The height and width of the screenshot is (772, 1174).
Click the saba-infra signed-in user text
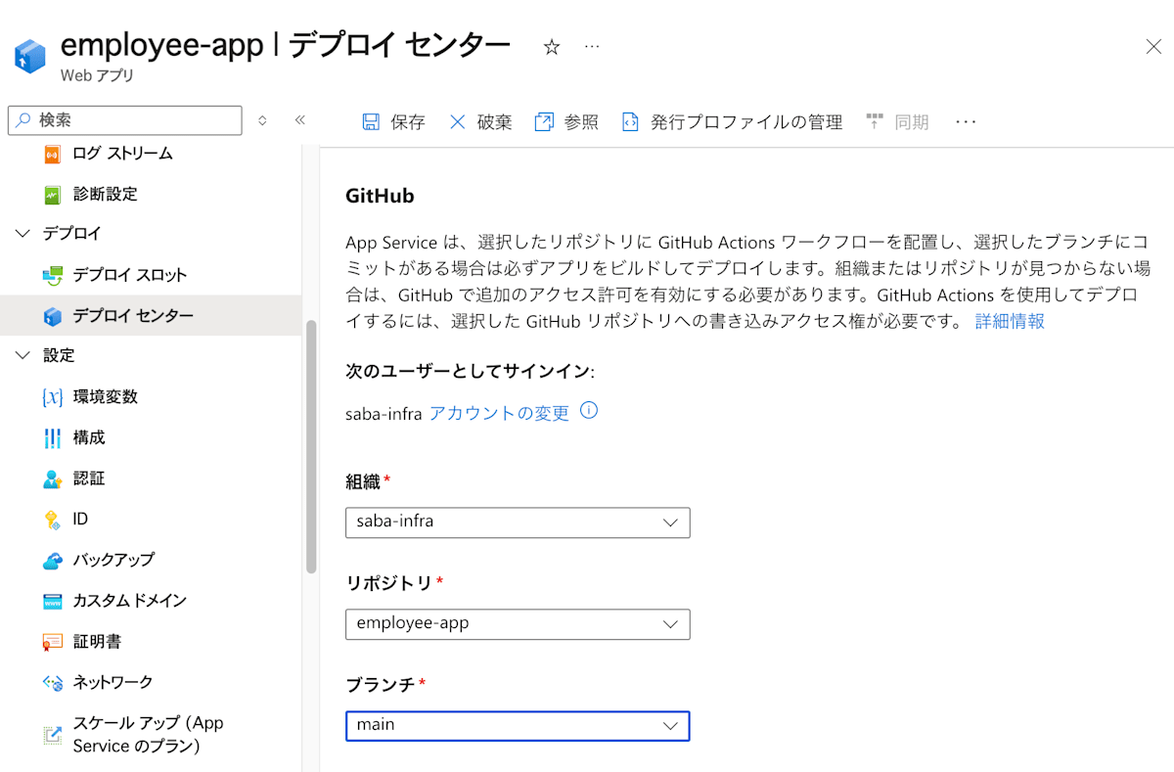point(384,414)
